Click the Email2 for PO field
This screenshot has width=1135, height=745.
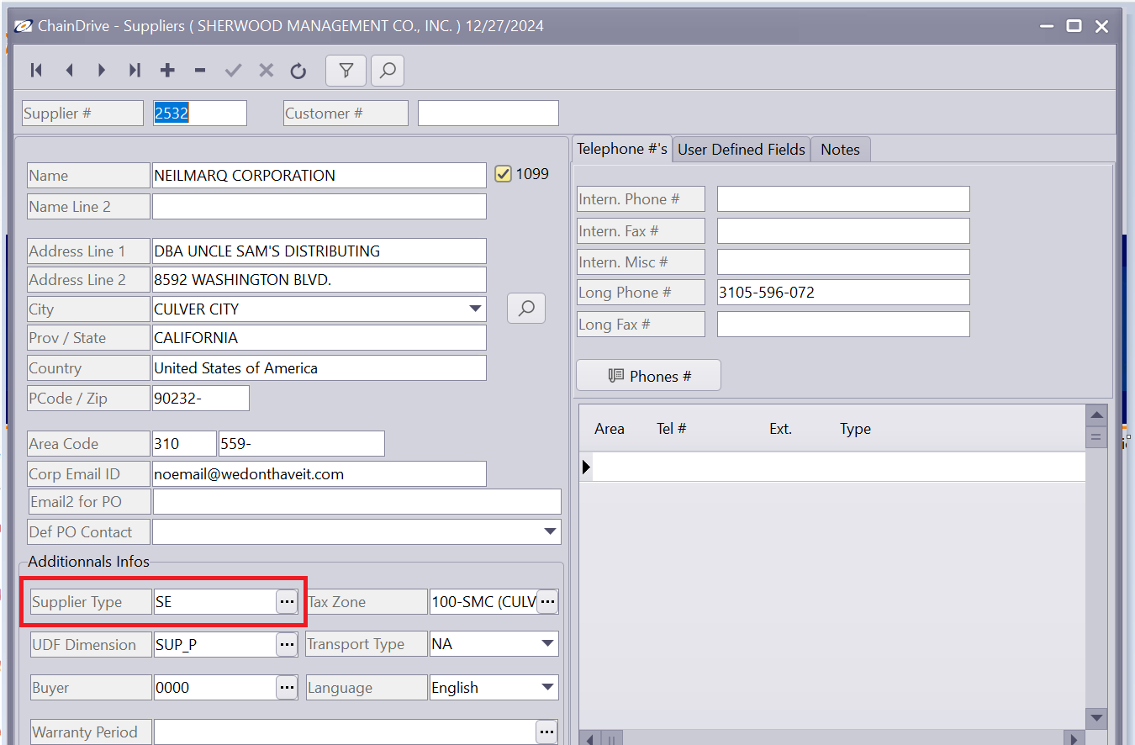coord(356,502)
